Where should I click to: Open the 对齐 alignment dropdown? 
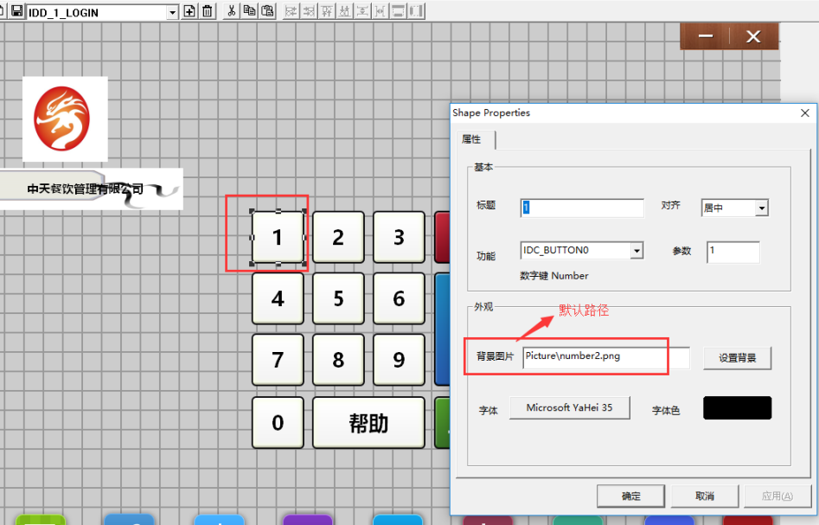coord(762,208)
